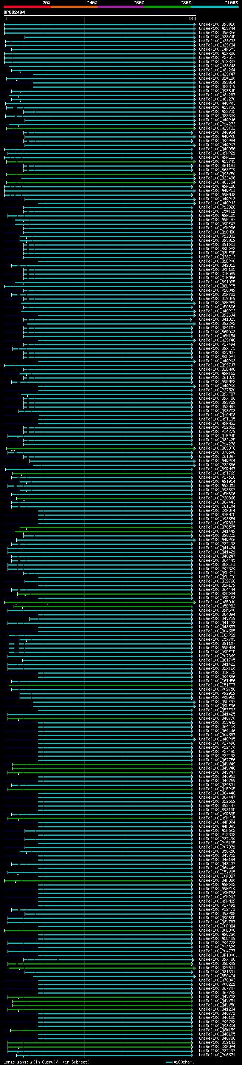Select the UniRef100_Q40934 hit label

217,132
